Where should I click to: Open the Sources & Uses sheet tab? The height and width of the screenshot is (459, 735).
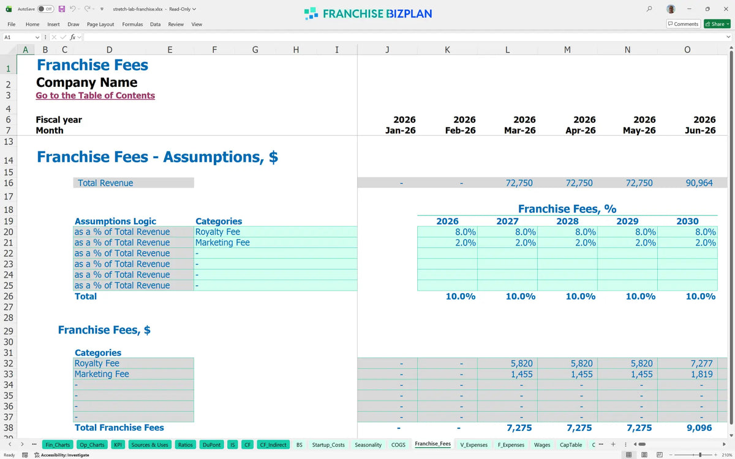pos(150,445)
